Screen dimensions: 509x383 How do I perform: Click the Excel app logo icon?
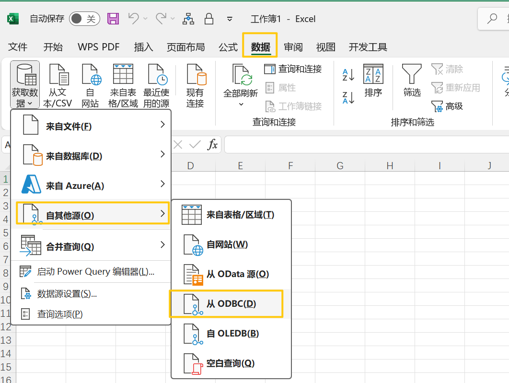12,19
